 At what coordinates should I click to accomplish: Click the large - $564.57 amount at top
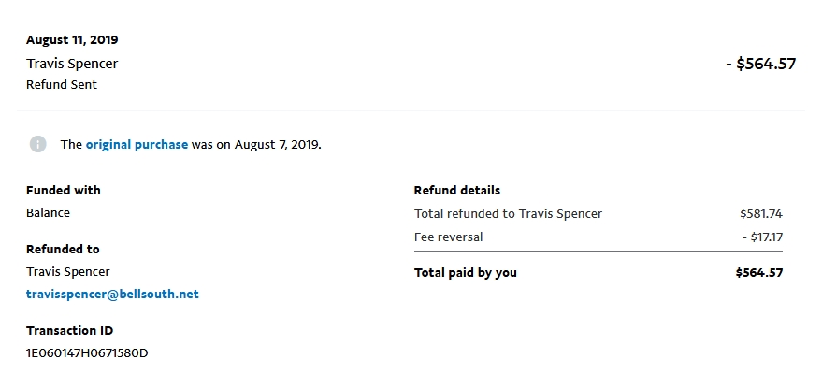[760, 65]
